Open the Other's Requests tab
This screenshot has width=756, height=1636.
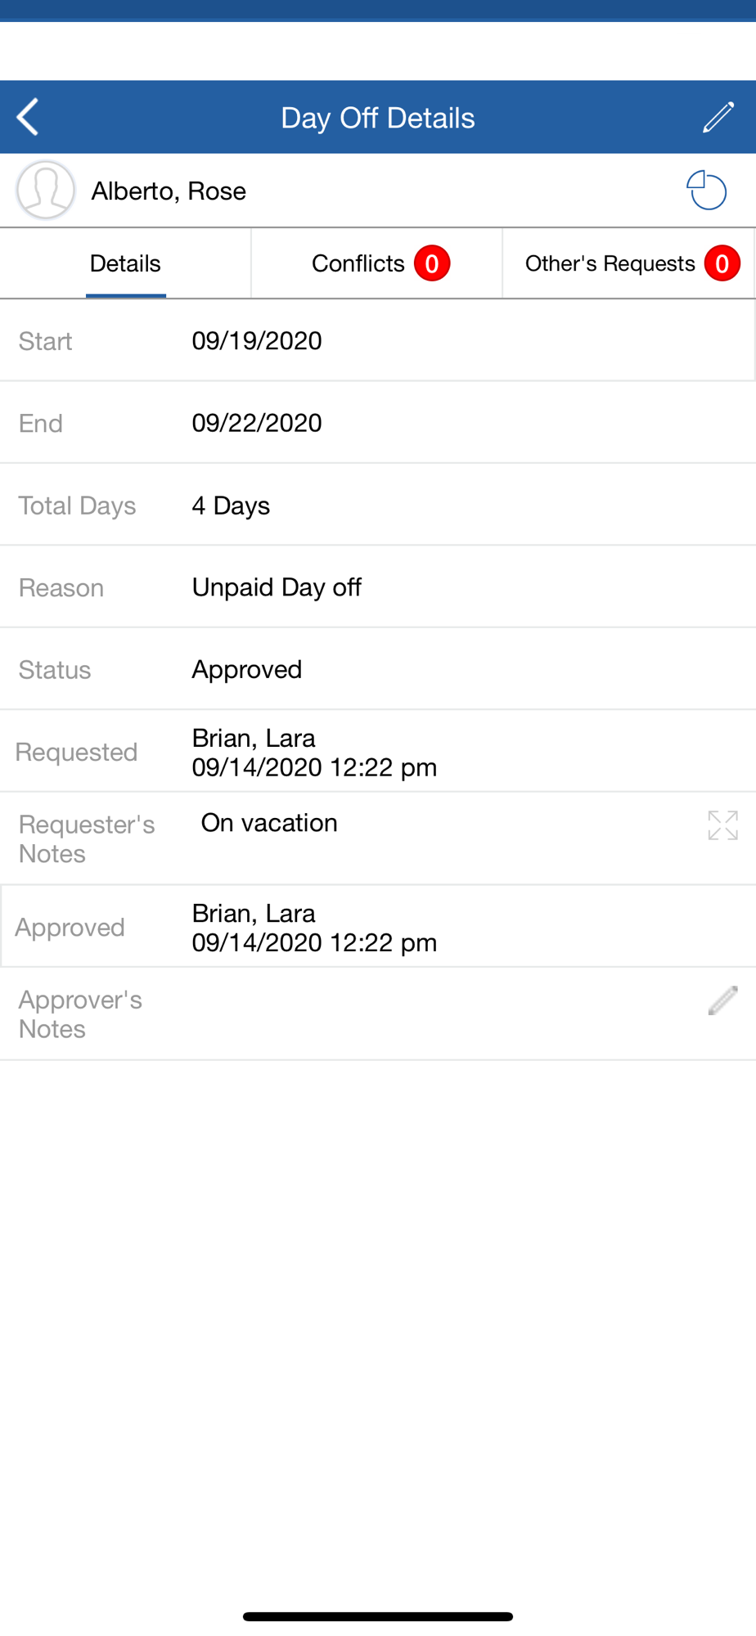610,263
